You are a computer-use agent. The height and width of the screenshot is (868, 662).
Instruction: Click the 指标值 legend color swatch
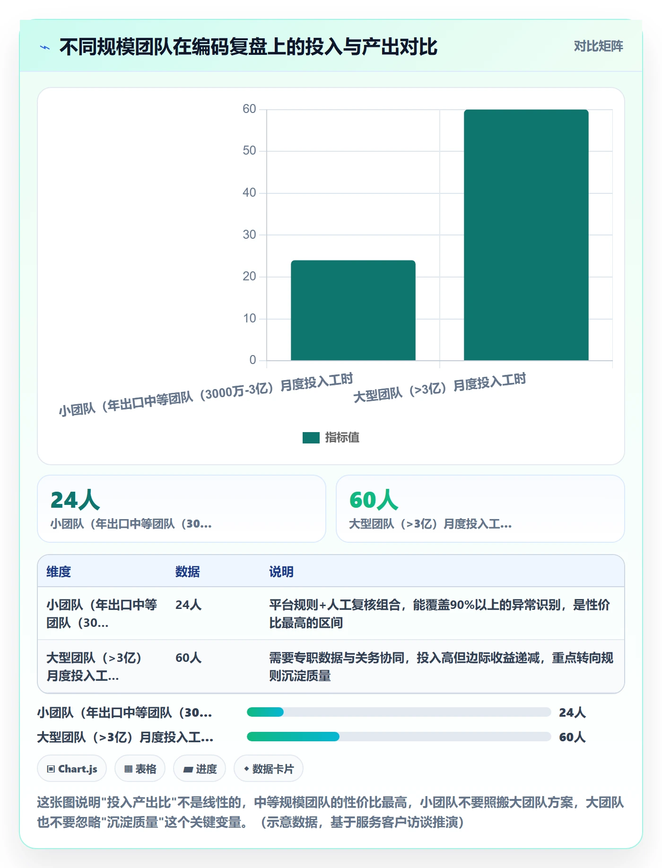coord(311,438)
